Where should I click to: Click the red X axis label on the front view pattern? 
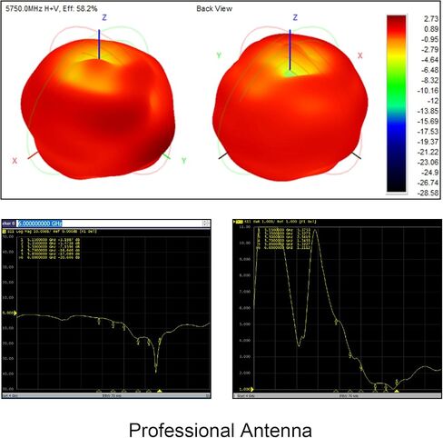15,161
